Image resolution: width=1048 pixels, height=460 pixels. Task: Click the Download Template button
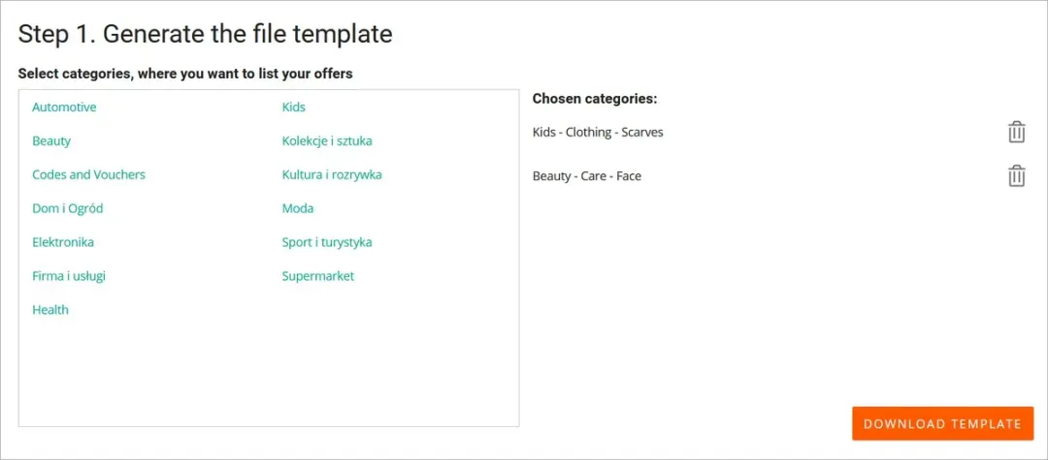[x=942, y=424]
